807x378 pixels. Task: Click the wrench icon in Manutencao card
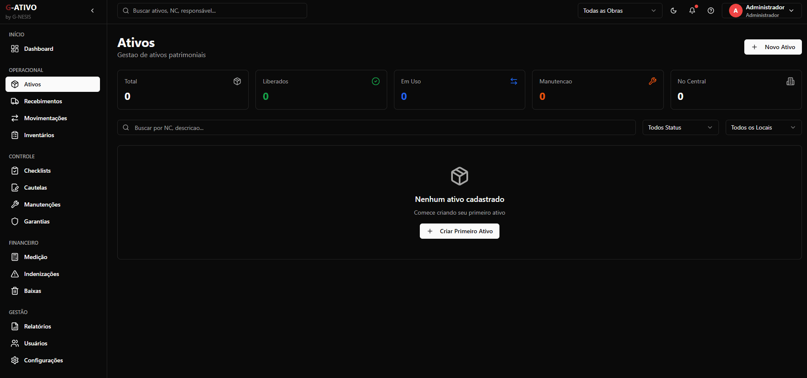pyautogui.click(x=652, y=81)
